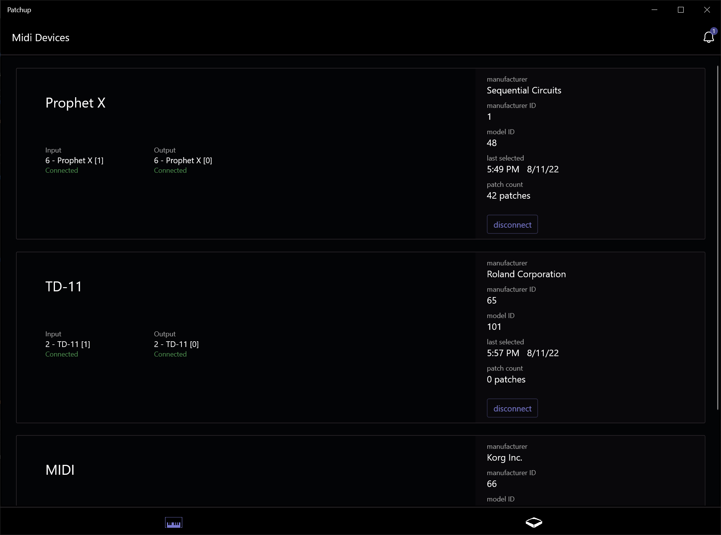The image size is (721, 535).
Task: Select manufacturer "Roland Corporation"
Action: point(526,274)
